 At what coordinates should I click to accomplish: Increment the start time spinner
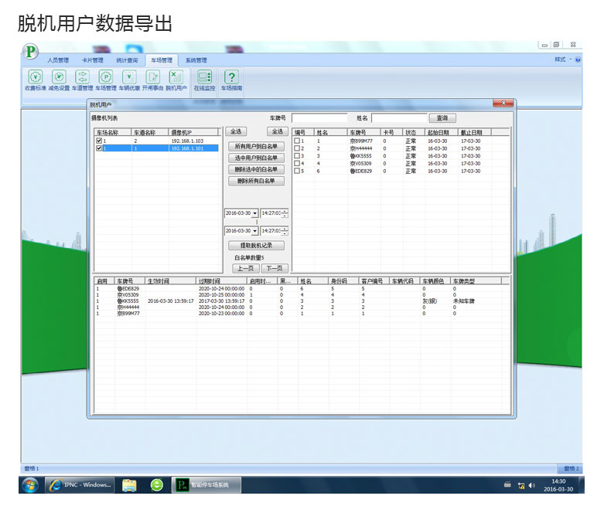click(x=285, y=210)
